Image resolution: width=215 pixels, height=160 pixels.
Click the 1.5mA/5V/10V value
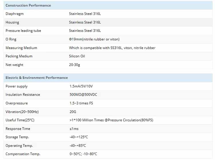(x=81, y=86)
